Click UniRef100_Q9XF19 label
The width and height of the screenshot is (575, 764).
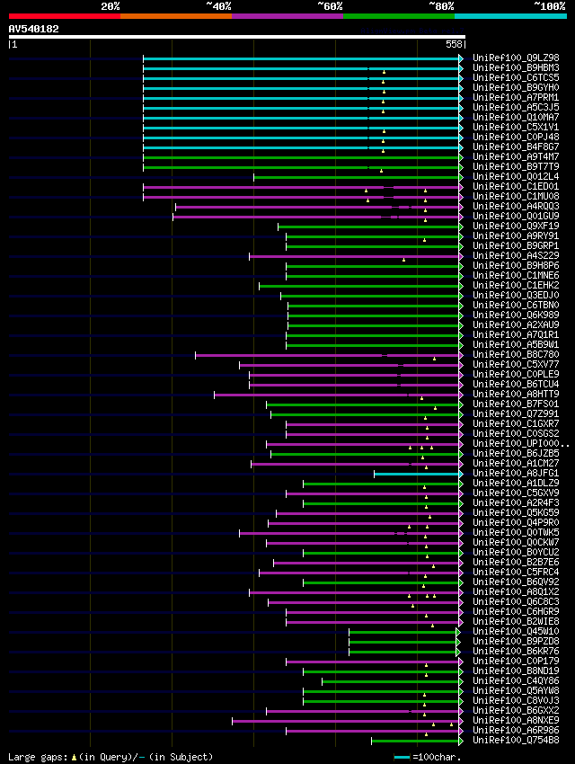point(516,227)
